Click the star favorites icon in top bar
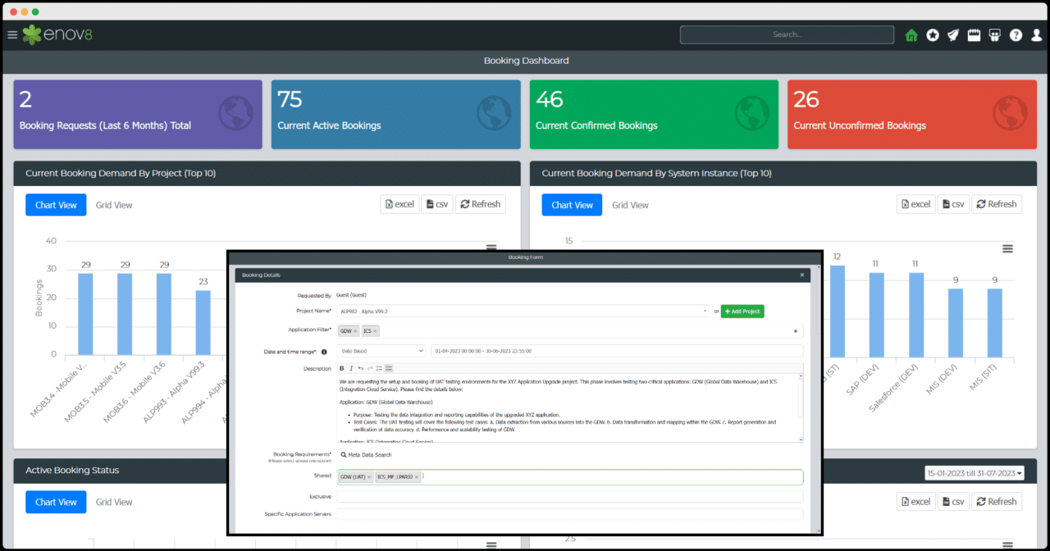Viewport: 1050px width, 551px height. pos(932,34)
